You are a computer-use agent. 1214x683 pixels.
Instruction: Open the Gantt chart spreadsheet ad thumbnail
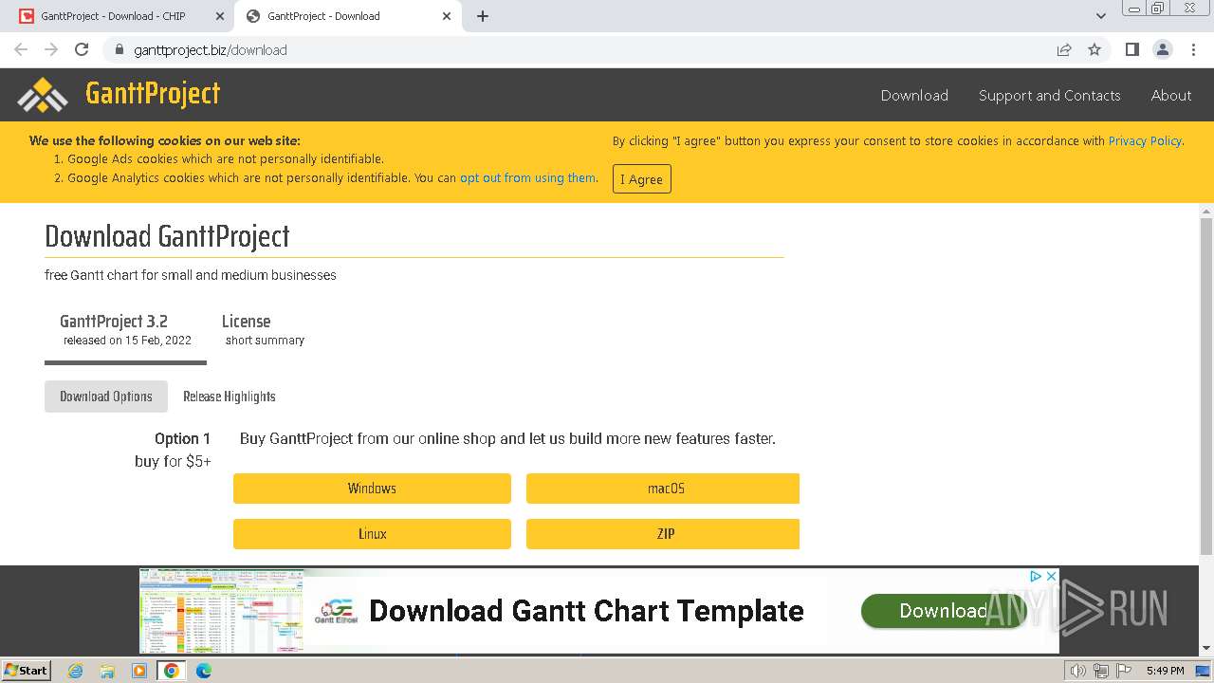click(222, 611)
